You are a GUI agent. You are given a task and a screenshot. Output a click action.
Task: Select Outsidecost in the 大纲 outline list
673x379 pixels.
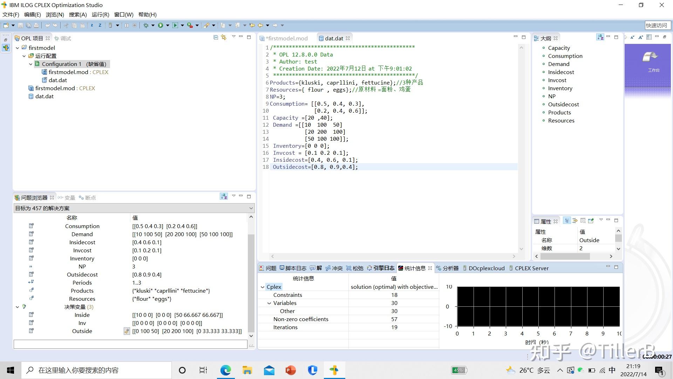[563, 104]
